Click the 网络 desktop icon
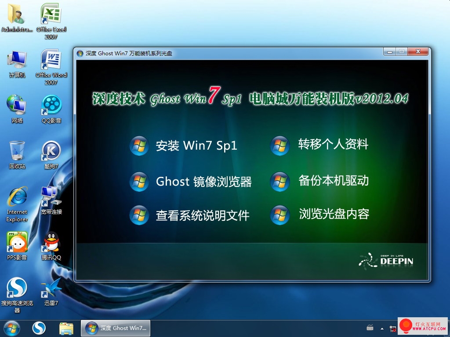The image size is (450, 337). [17, 109]
